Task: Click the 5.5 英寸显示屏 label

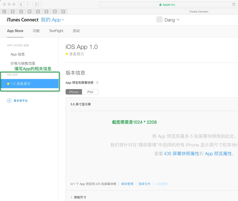Action: click(81, 104)
